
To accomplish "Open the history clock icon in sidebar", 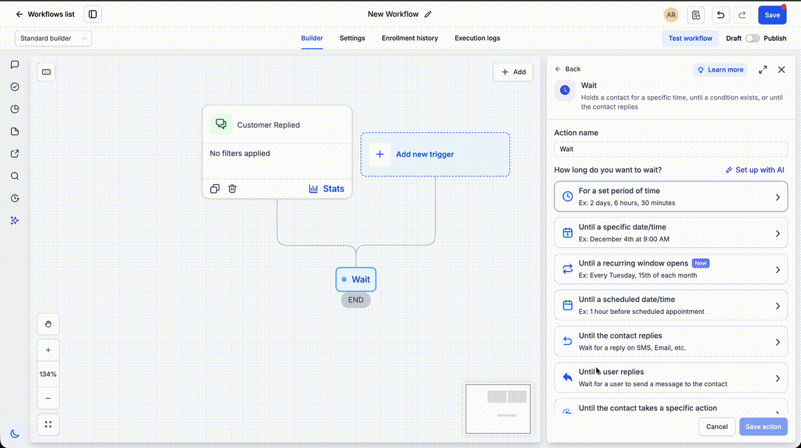I will click(x=15, y=199).
